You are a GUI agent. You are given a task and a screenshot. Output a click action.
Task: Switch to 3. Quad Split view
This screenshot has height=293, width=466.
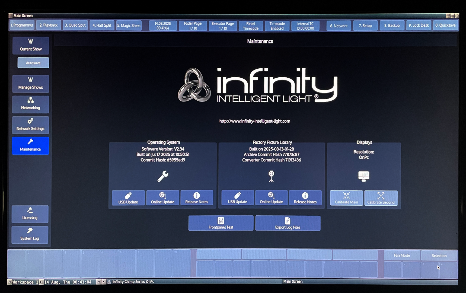[75, 25]
